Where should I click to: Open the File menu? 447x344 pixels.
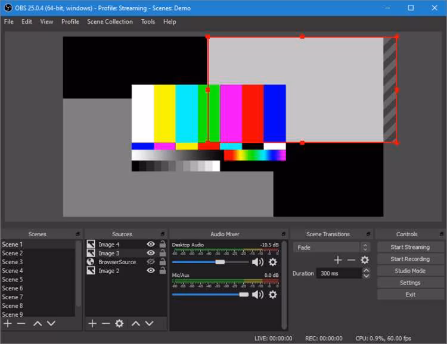tap(8, 21)
